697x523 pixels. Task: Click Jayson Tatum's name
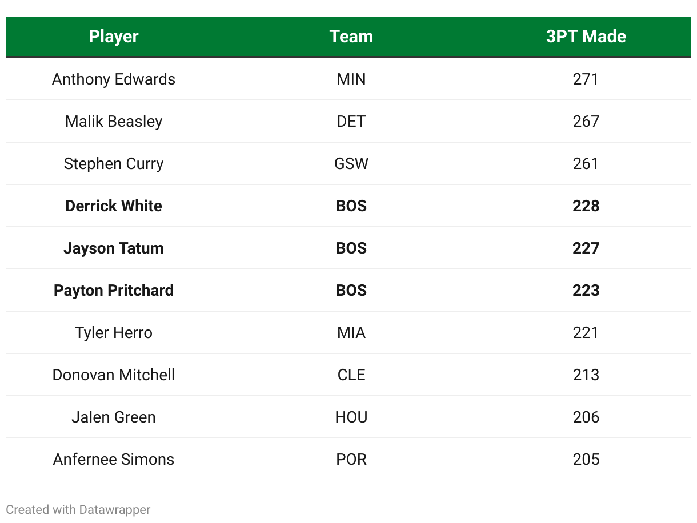pos(114,248)
